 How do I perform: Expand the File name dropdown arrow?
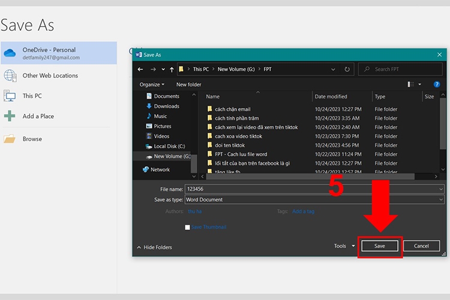coord(441,189)
